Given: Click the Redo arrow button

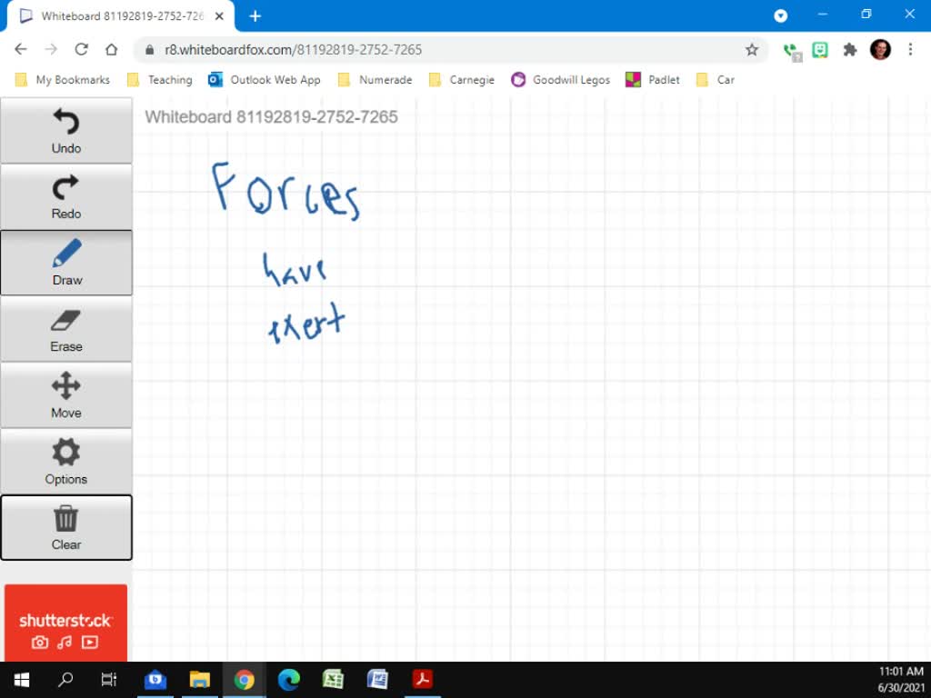Looking at the screenshot, I should click(66, 197).
